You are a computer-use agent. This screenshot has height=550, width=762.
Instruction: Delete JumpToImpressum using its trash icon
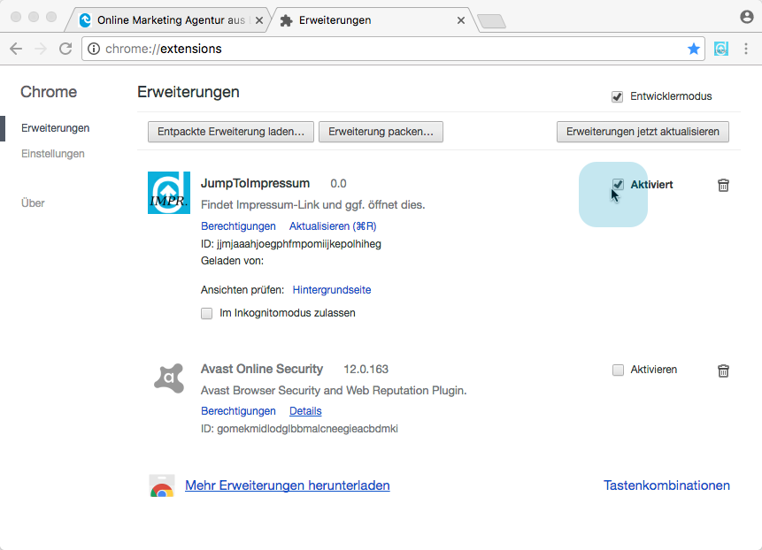click(723, 185)
